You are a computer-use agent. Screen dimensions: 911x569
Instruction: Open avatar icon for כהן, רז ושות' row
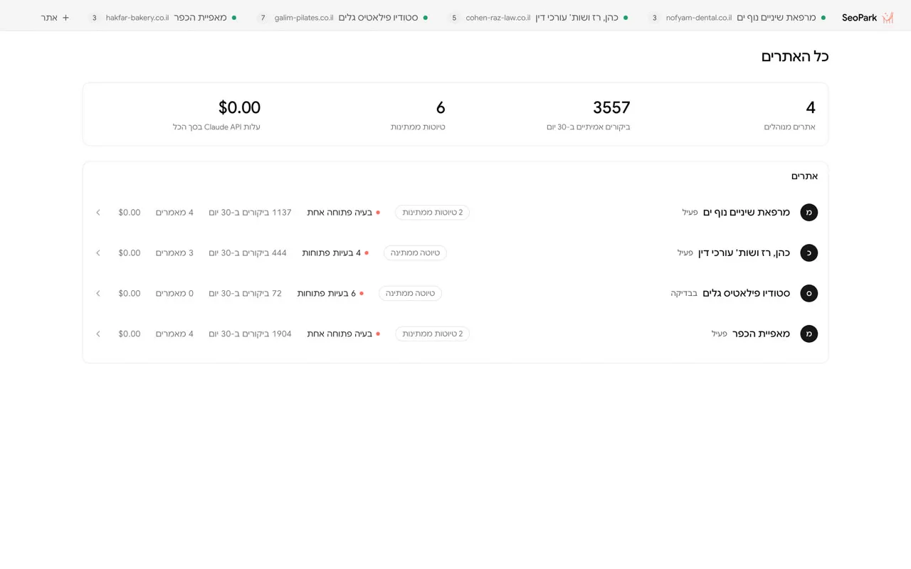point(809,252)
